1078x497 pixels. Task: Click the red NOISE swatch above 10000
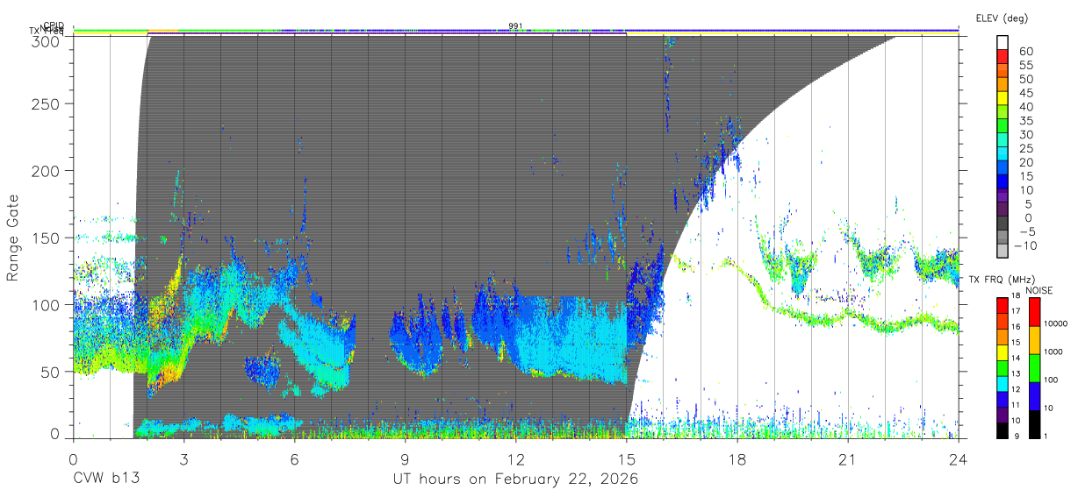(x=1034, y=311)
